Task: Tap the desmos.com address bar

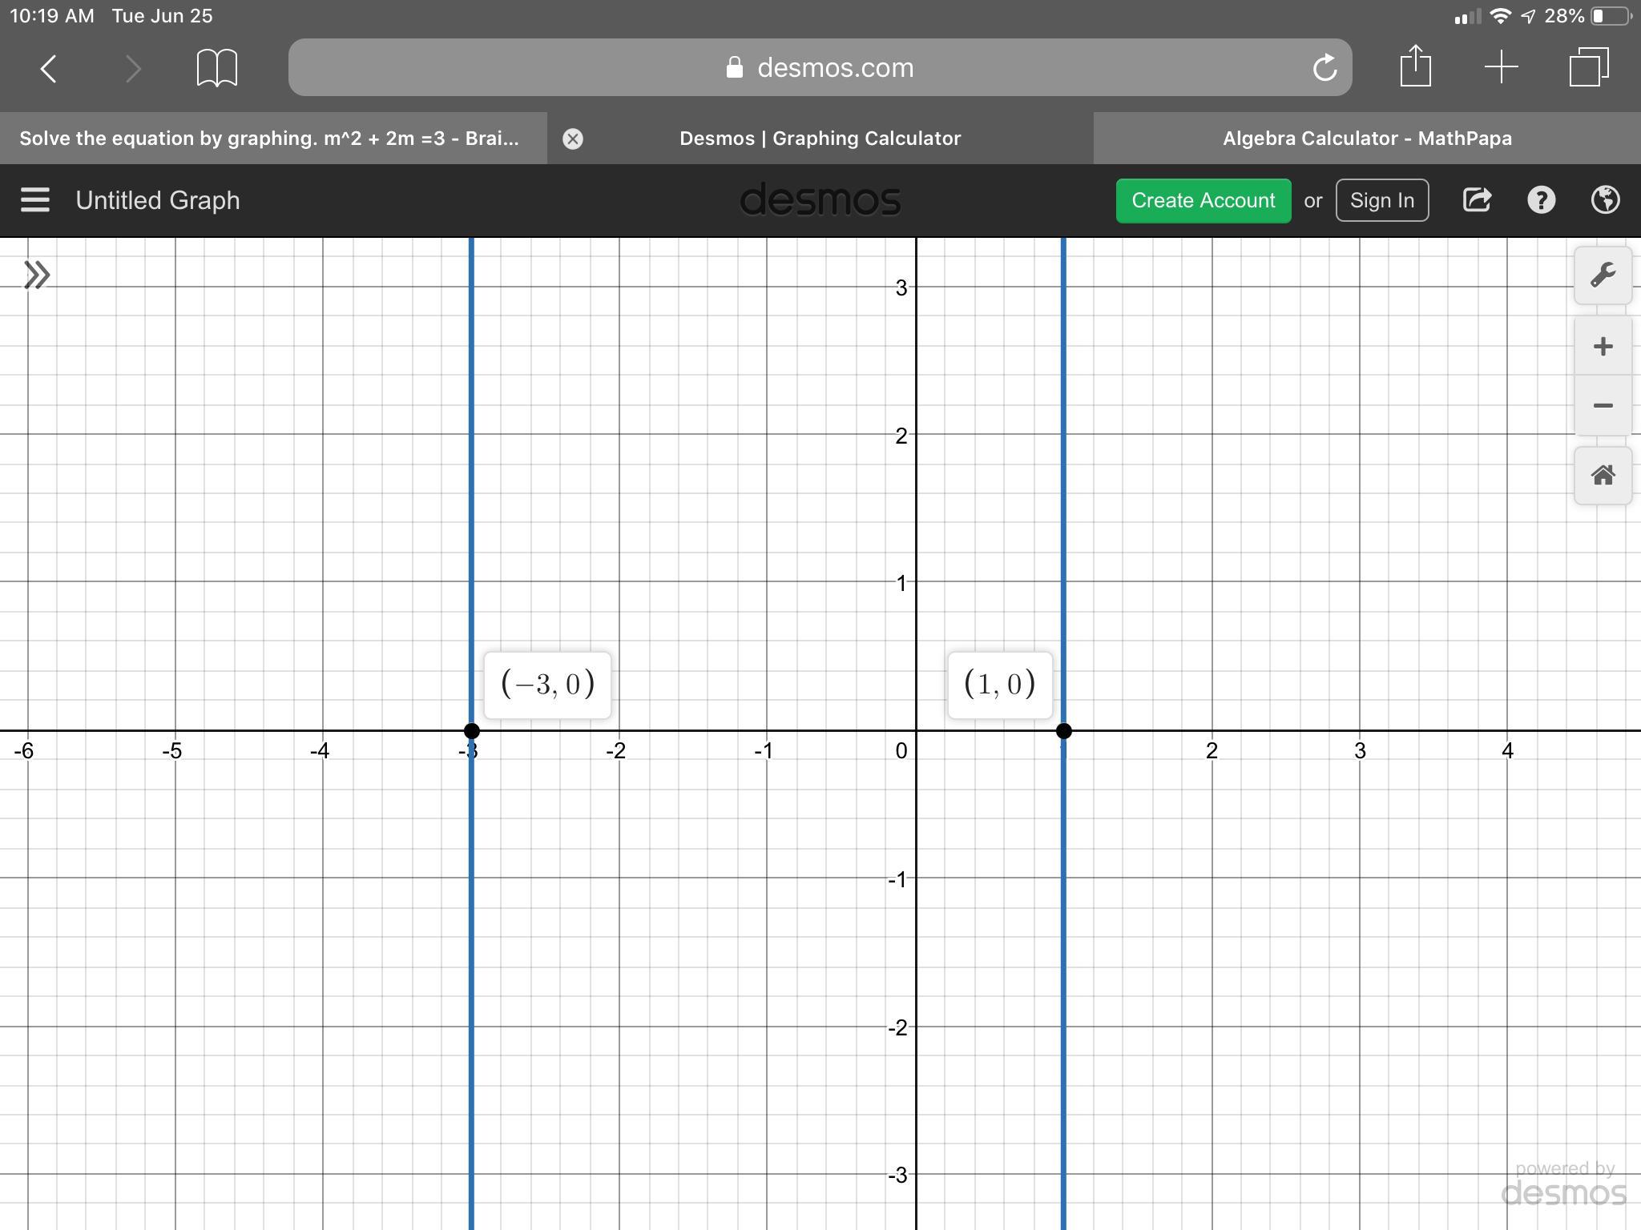Action: click(819, 68)
